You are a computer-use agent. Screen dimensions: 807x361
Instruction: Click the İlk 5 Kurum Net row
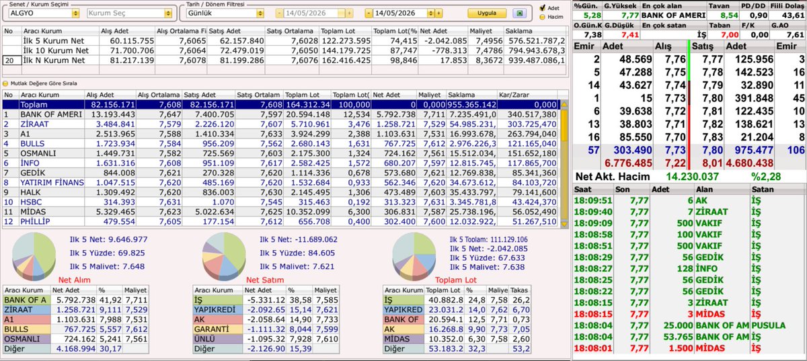tap(284, 41)
